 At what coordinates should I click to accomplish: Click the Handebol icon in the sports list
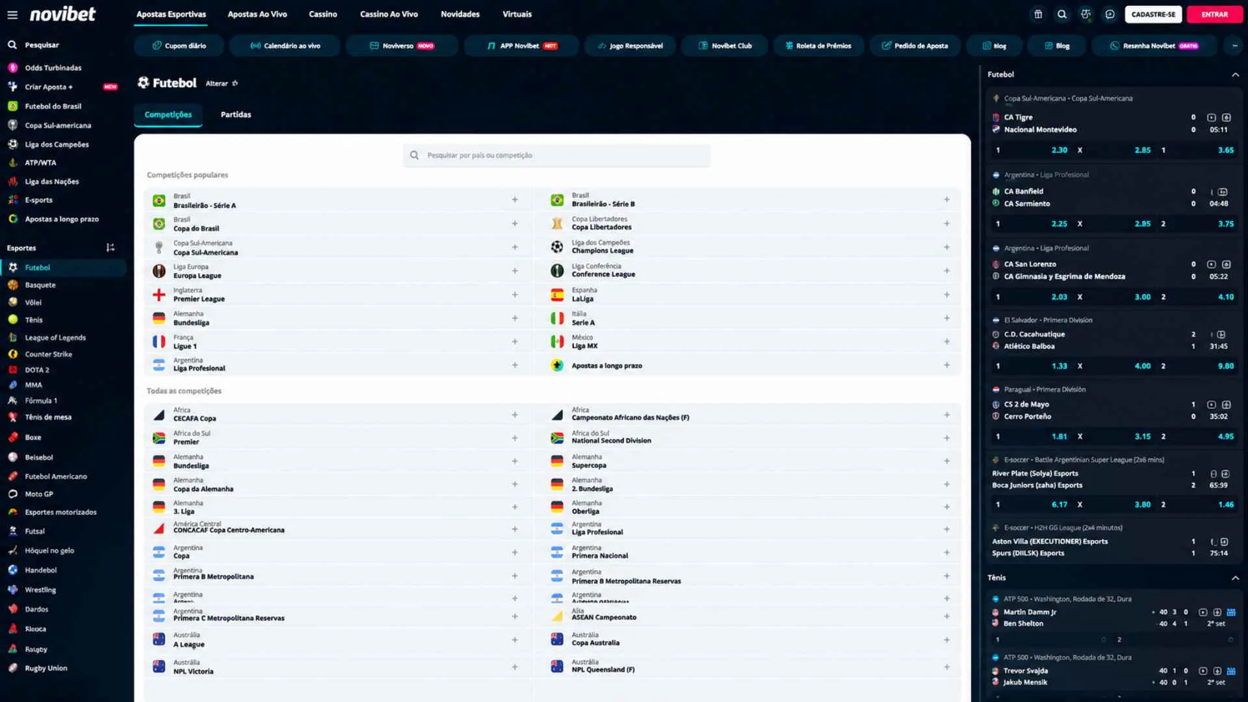(12, 570)
